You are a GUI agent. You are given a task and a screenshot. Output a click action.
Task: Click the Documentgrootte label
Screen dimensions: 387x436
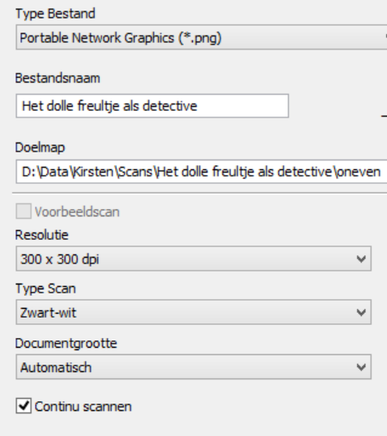coord(66,344)
